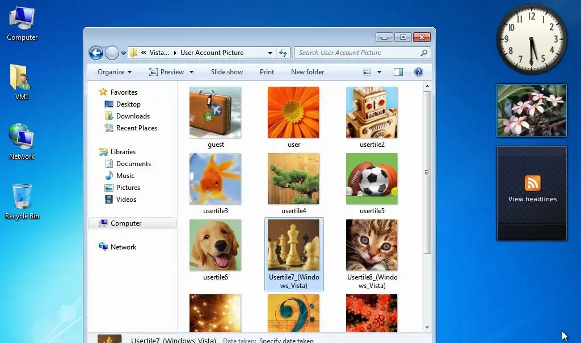Open the Music library

125,176
